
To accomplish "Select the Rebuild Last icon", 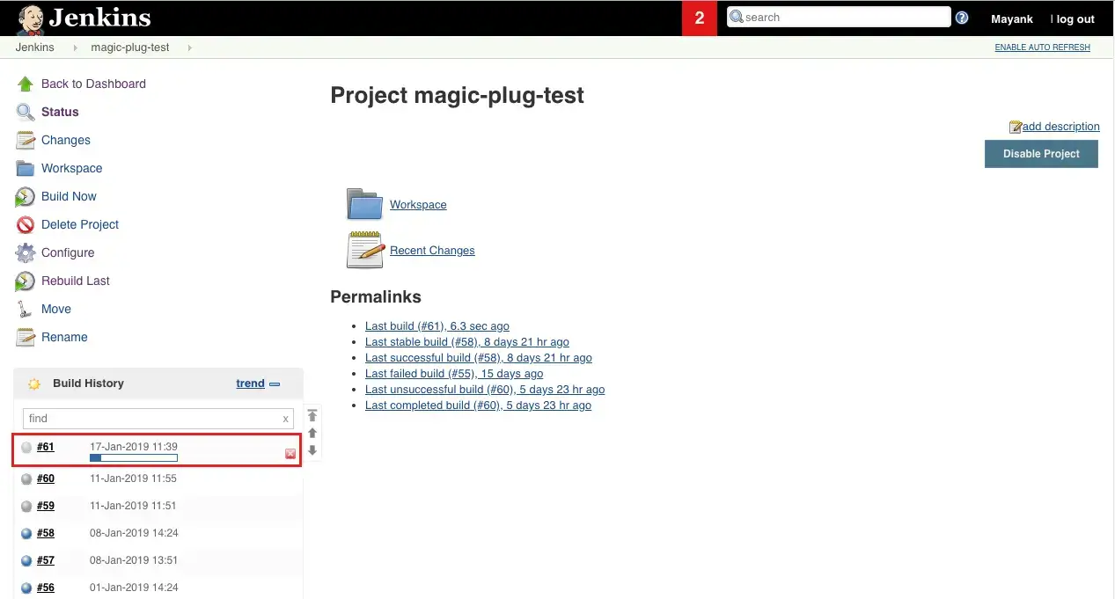I will click(x=25, y=281).
